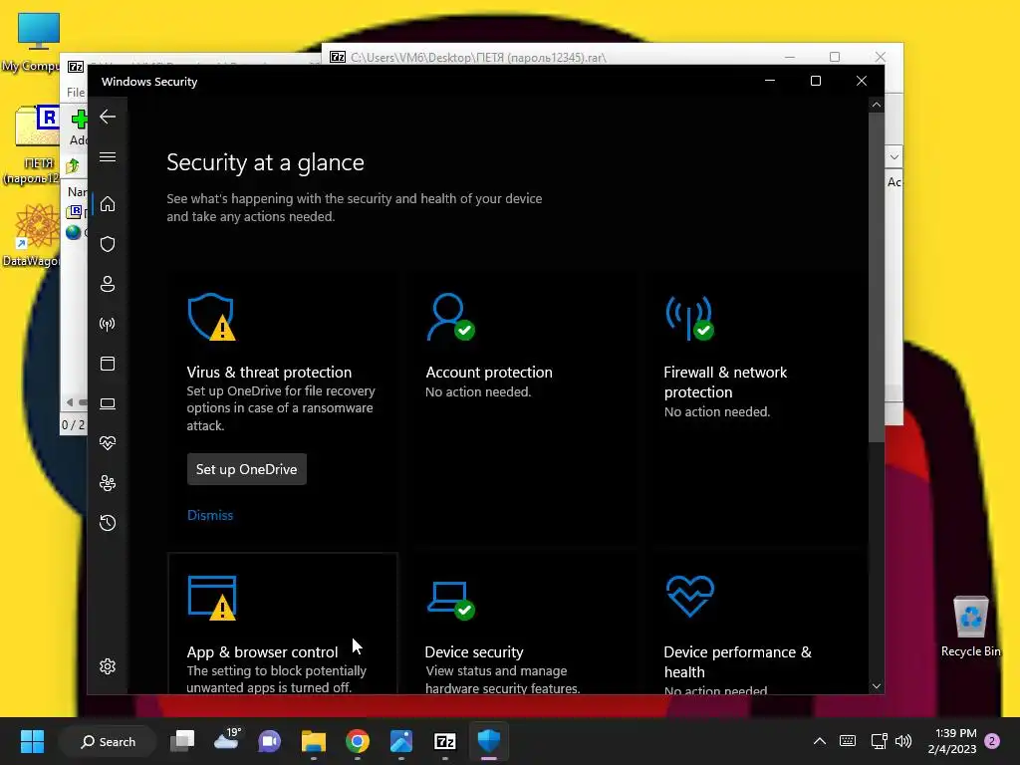
Task: Maximize the Windows Security window
Action: pos(815,81)
